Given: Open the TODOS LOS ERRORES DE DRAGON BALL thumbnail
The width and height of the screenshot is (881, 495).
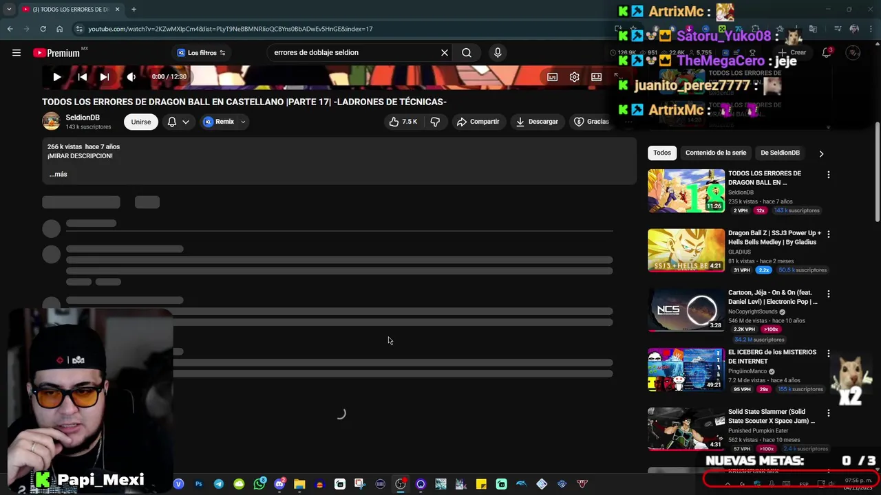Looking at the screenshot, I should [x=686, y=191].
